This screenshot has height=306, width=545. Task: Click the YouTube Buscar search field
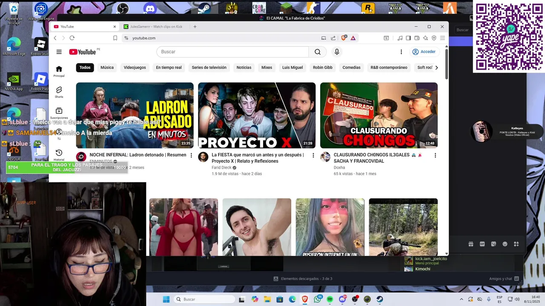click(232, 52)
